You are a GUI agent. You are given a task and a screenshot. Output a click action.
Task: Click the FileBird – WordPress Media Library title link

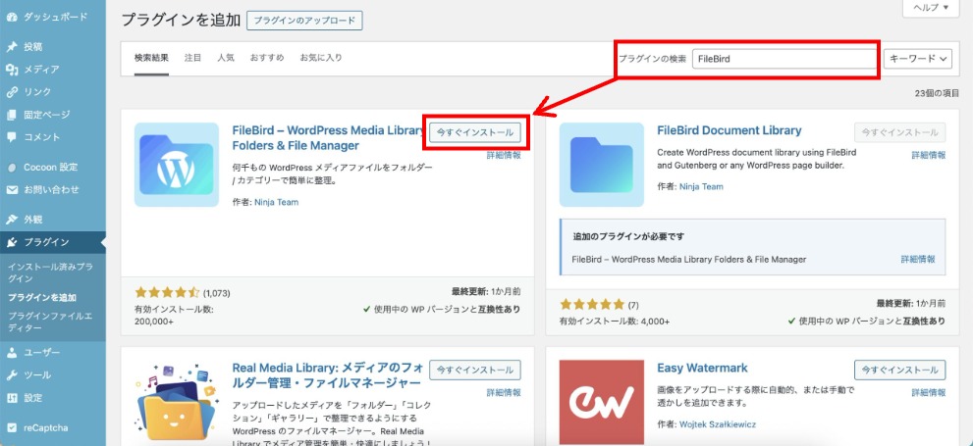[x=328, y=138]
